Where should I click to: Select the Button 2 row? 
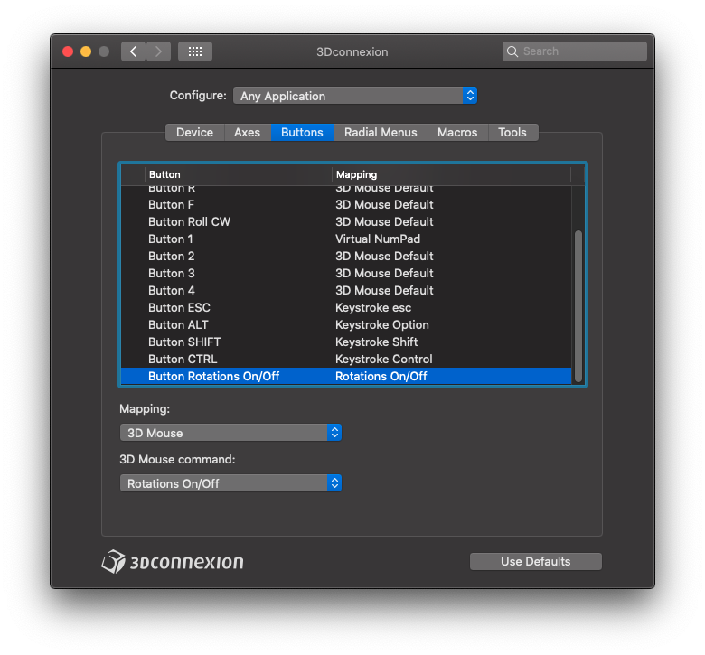[346, 257]
